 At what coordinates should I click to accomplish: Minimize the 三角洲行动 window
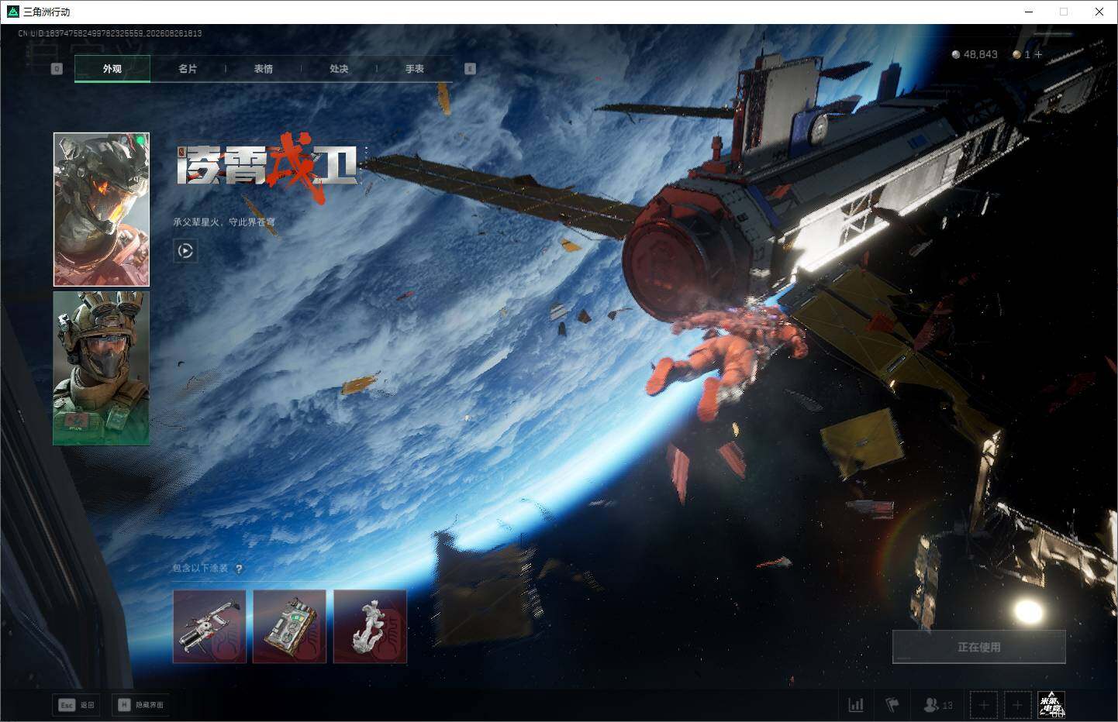tap(1029, 12)
